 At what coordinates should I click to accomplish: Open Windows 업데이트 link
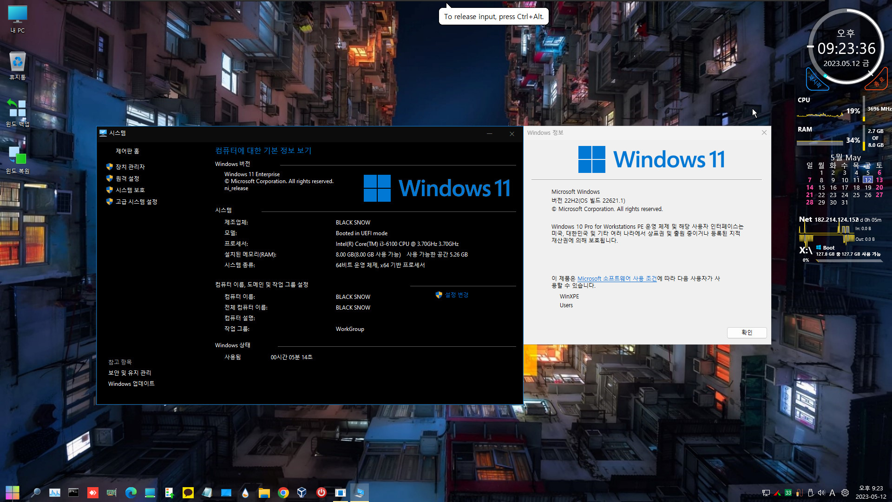(131, 383)
